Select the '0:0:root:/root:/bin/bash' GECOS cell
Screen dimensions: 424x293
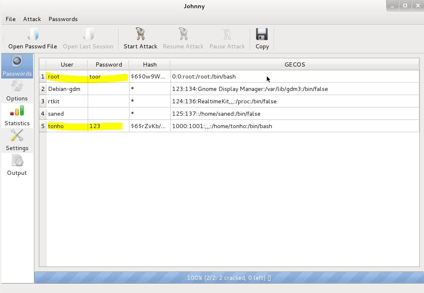[x=295, y=76]
